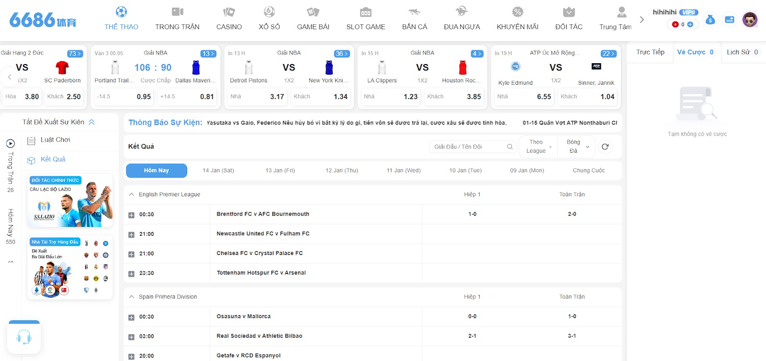Open the user avatar profile

[750, 20]
